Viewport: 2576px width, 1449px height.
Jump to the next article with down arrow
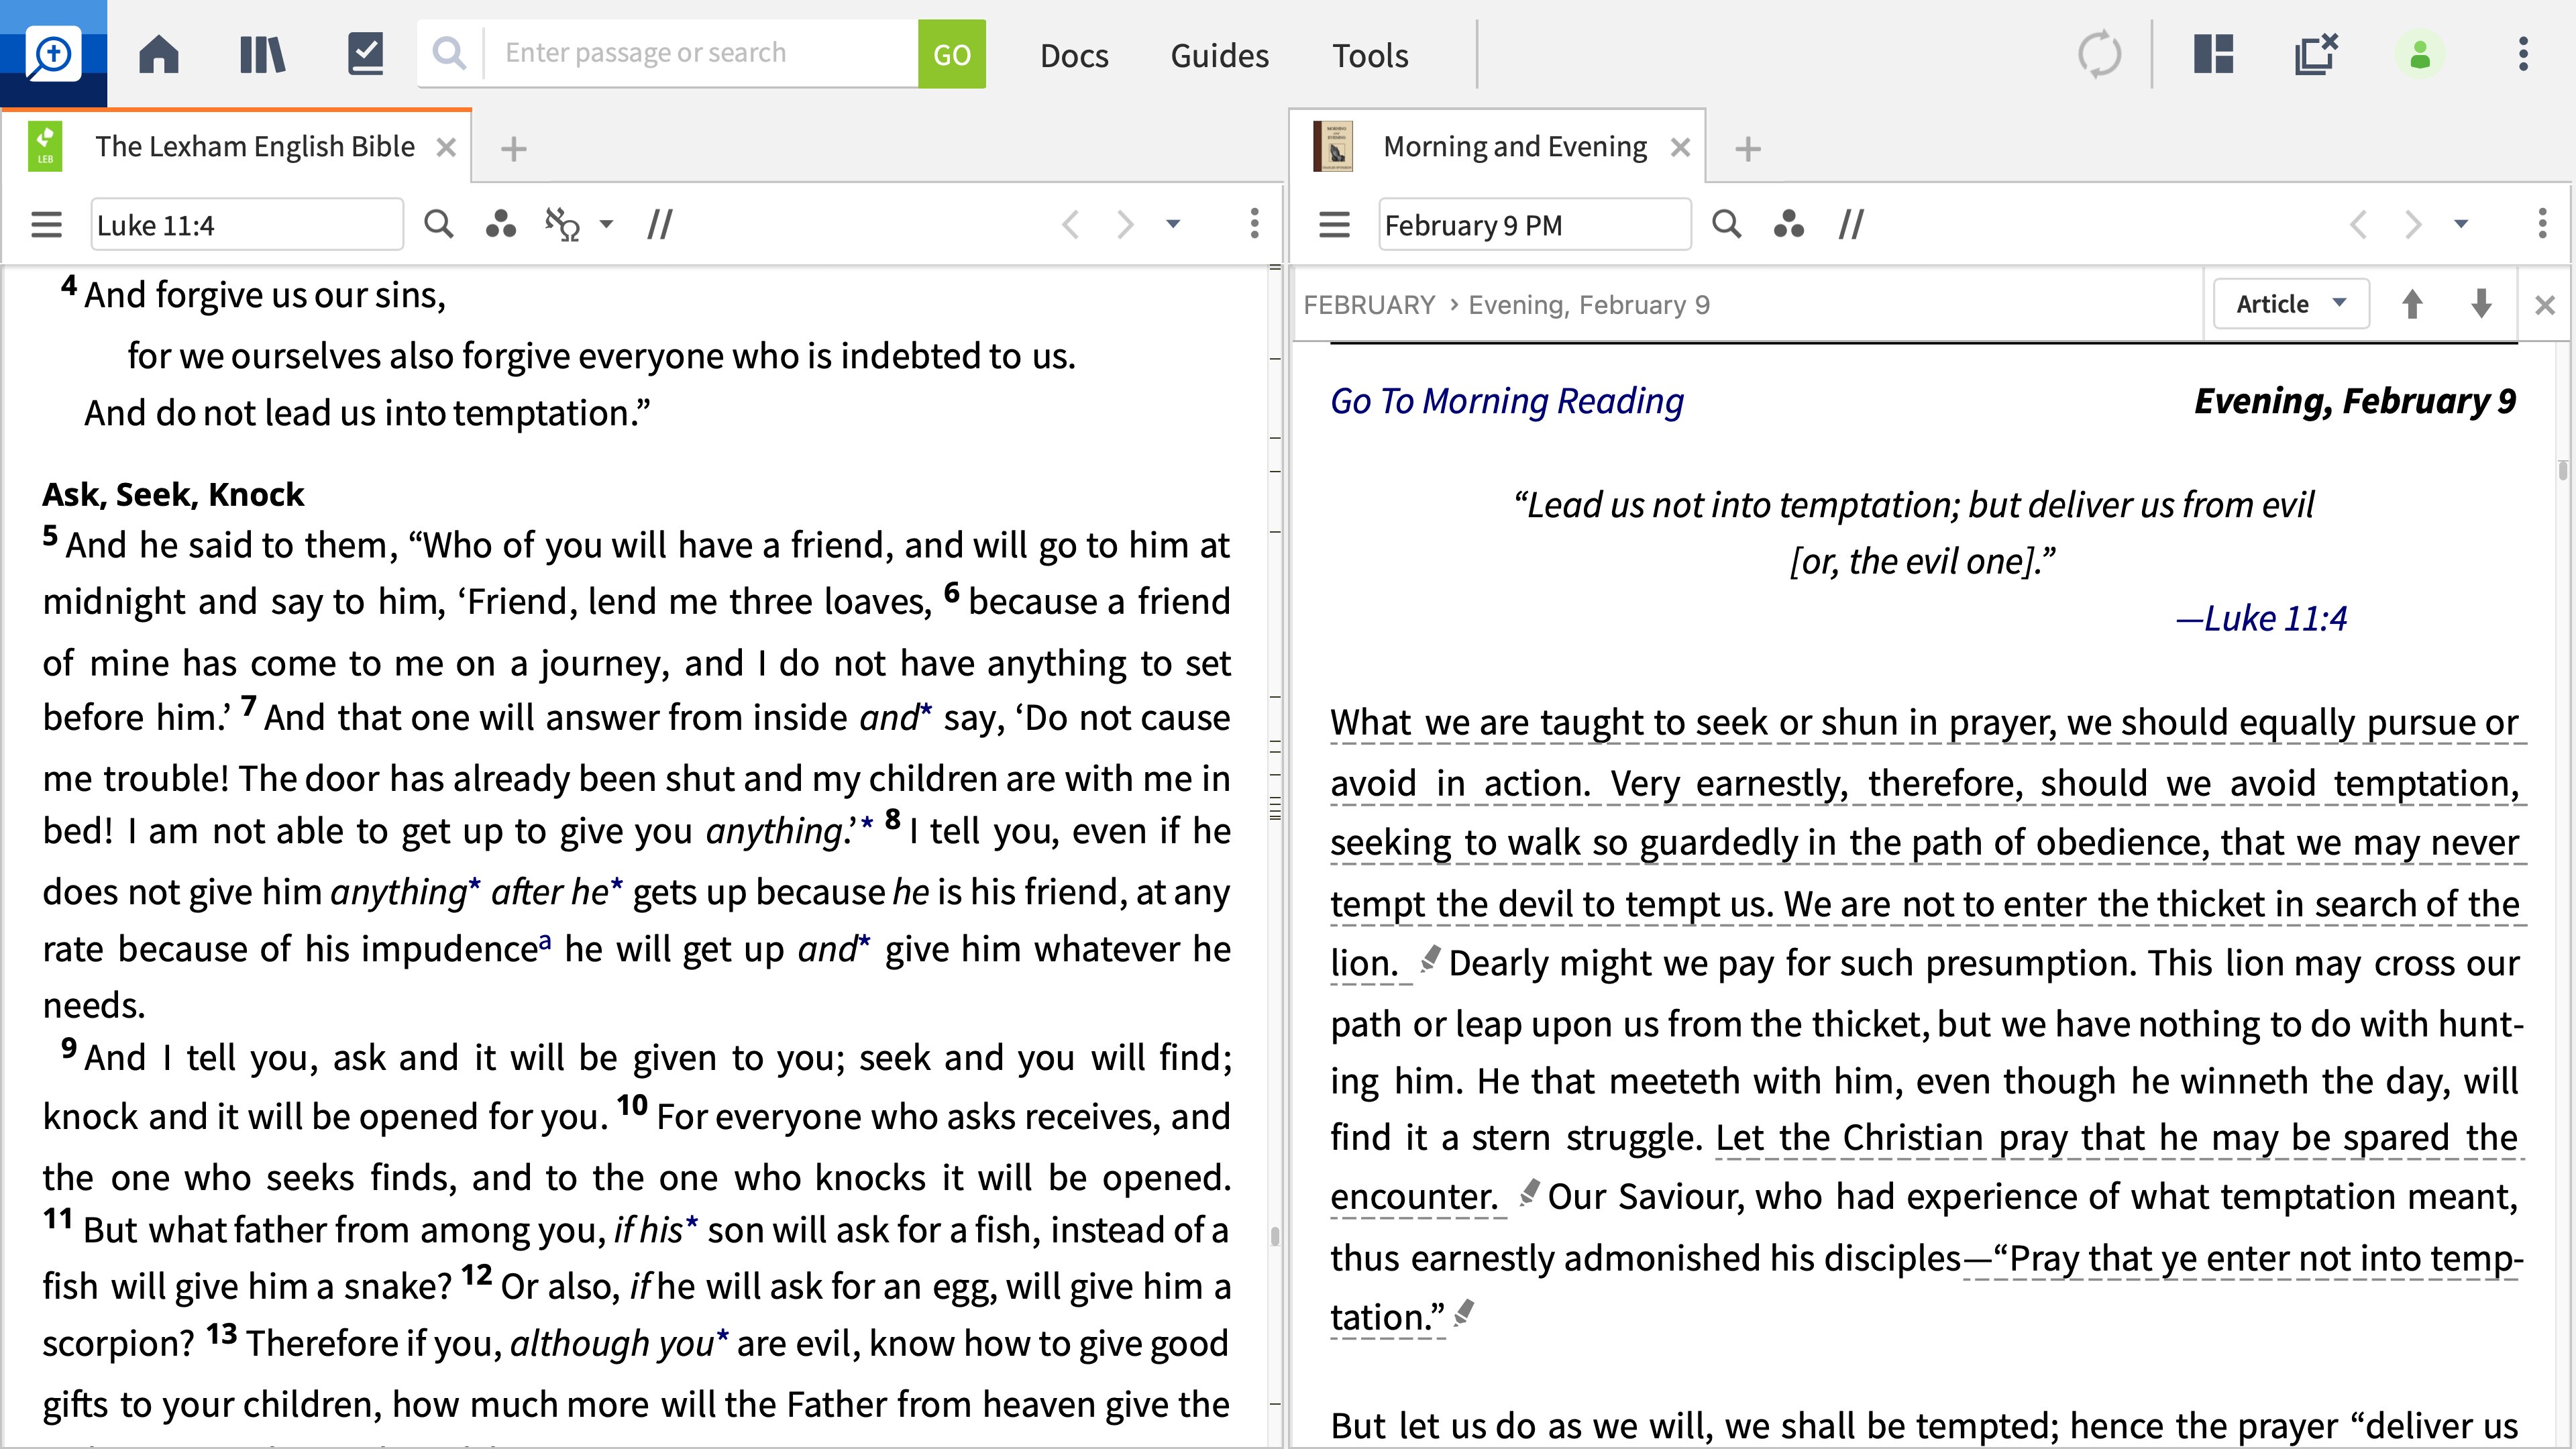[2481, 304]
